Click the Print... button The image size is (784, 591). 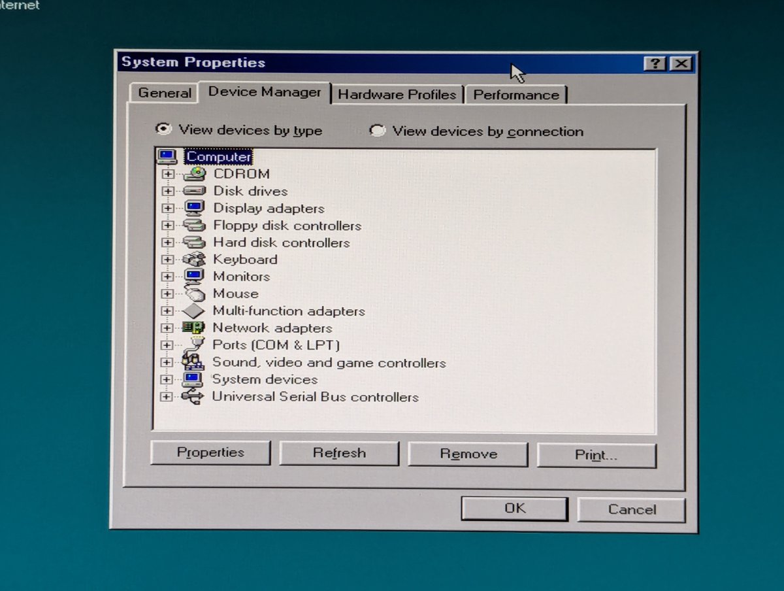pyautogui.click(x=596, y=455)
